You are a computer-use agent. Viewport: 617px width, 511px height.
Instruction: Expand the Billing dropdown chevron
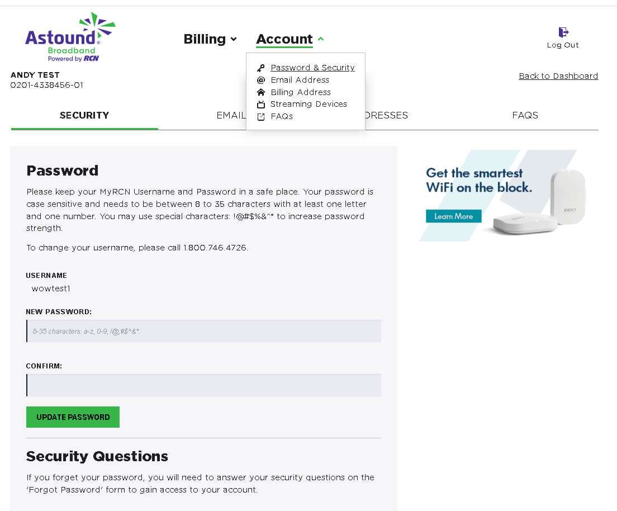(x=234, y=39)
